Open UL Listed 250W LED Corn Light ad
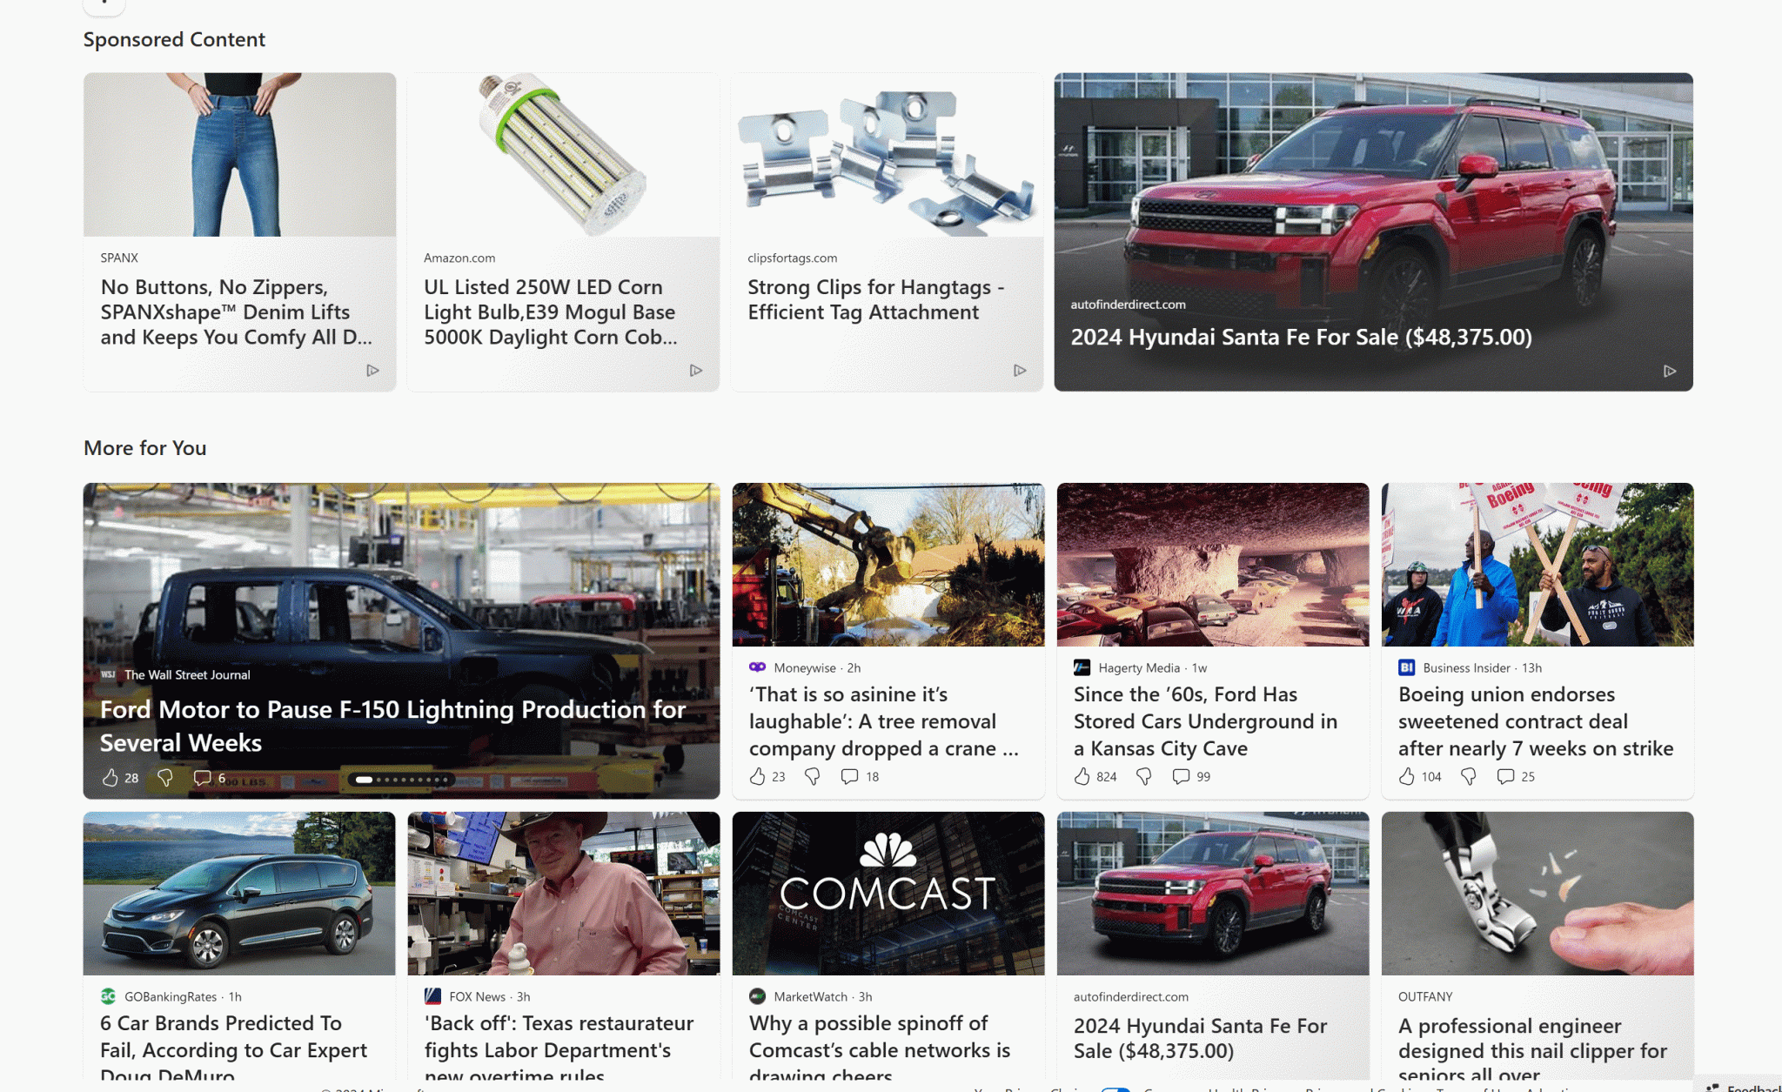The image size is (1782, 1092). (550, 312)
